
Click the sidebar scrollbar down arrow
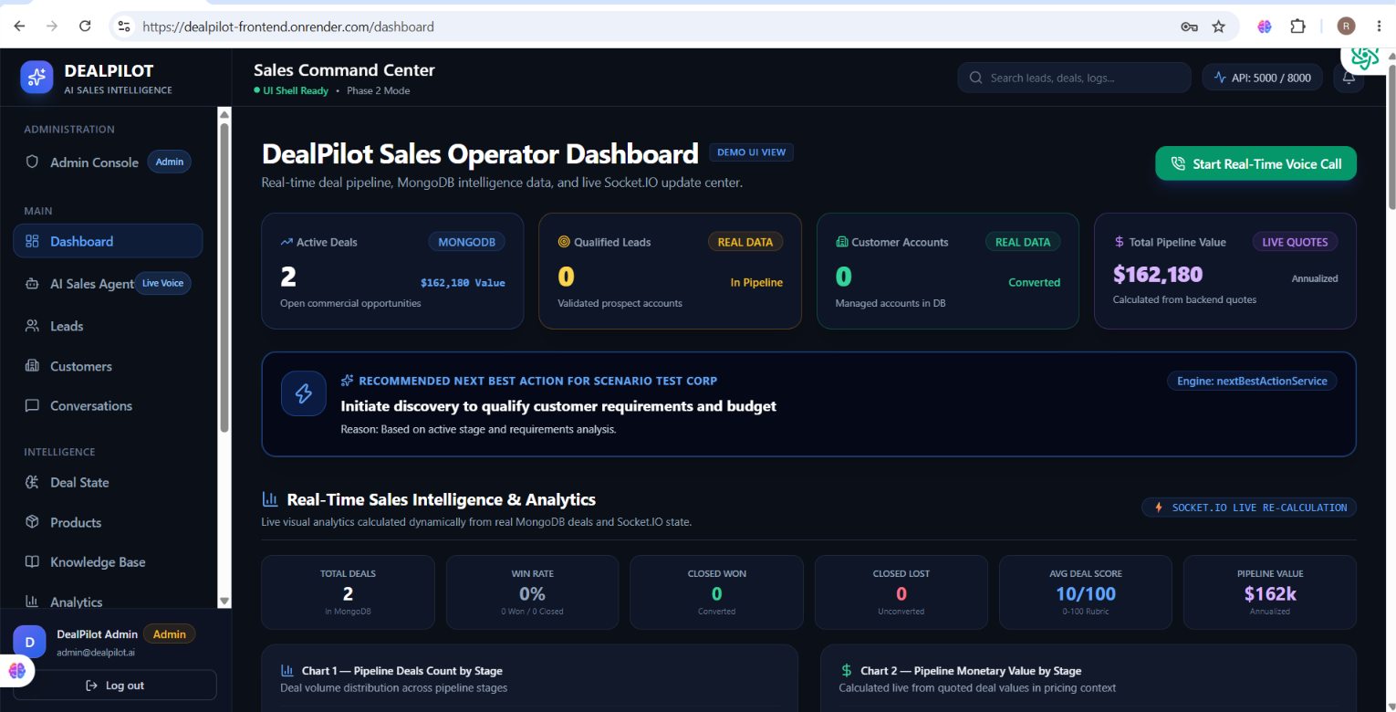click(224, 601)
